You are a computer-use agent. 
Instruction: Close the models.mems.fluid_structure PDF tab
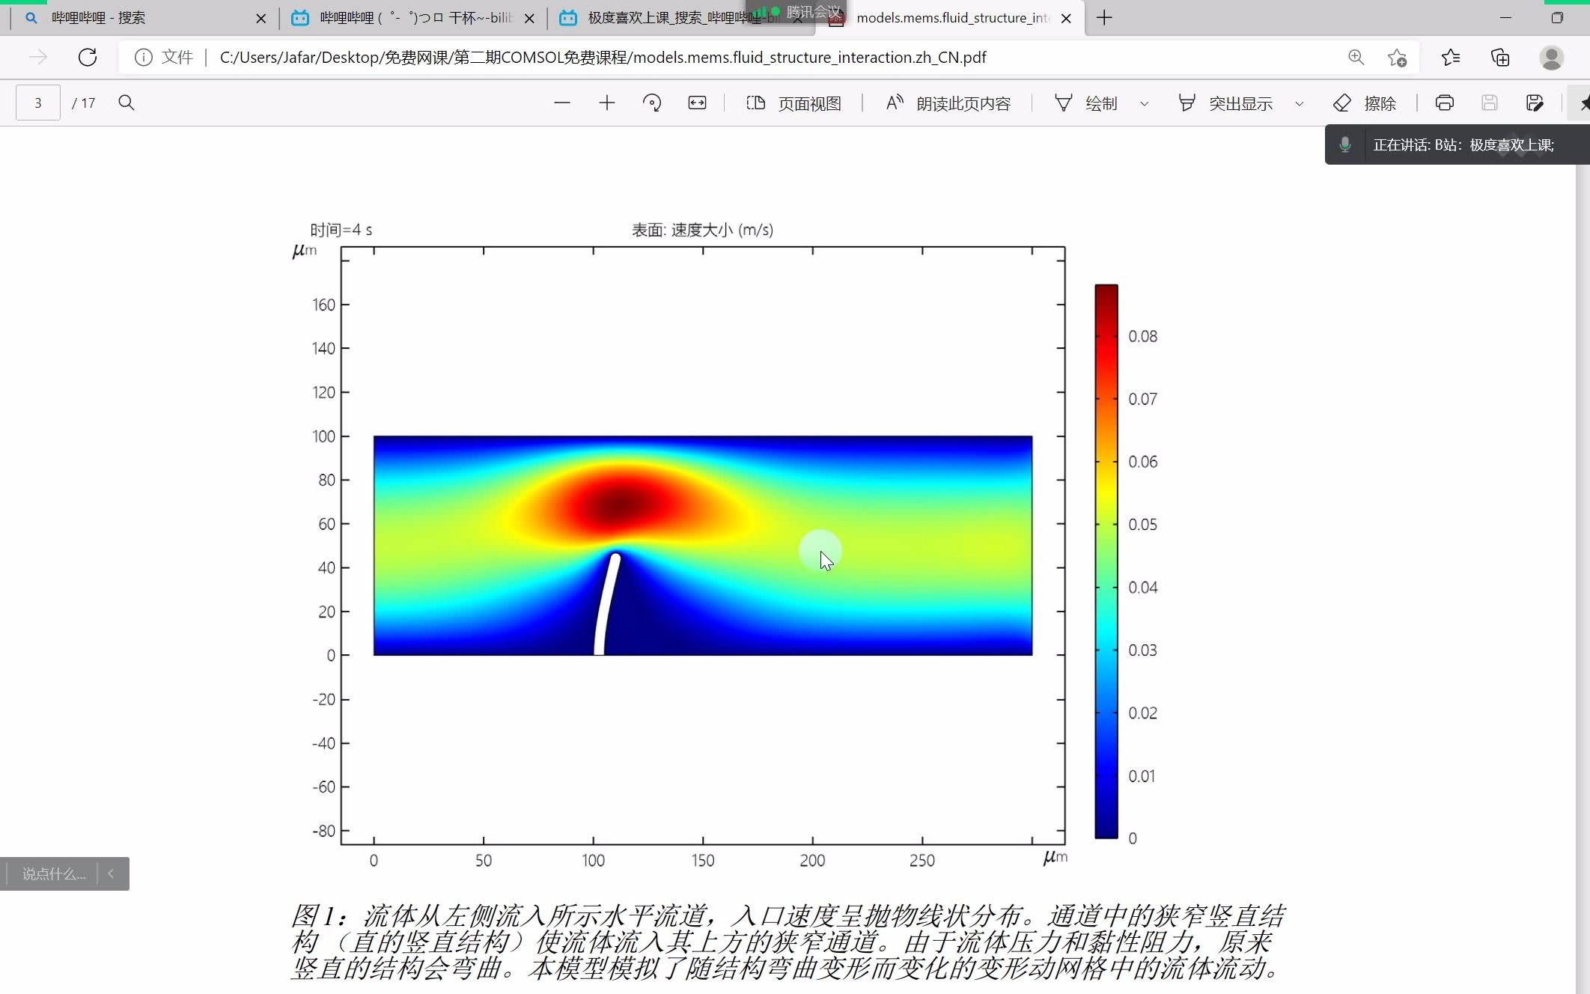[x=1067, y=19]
